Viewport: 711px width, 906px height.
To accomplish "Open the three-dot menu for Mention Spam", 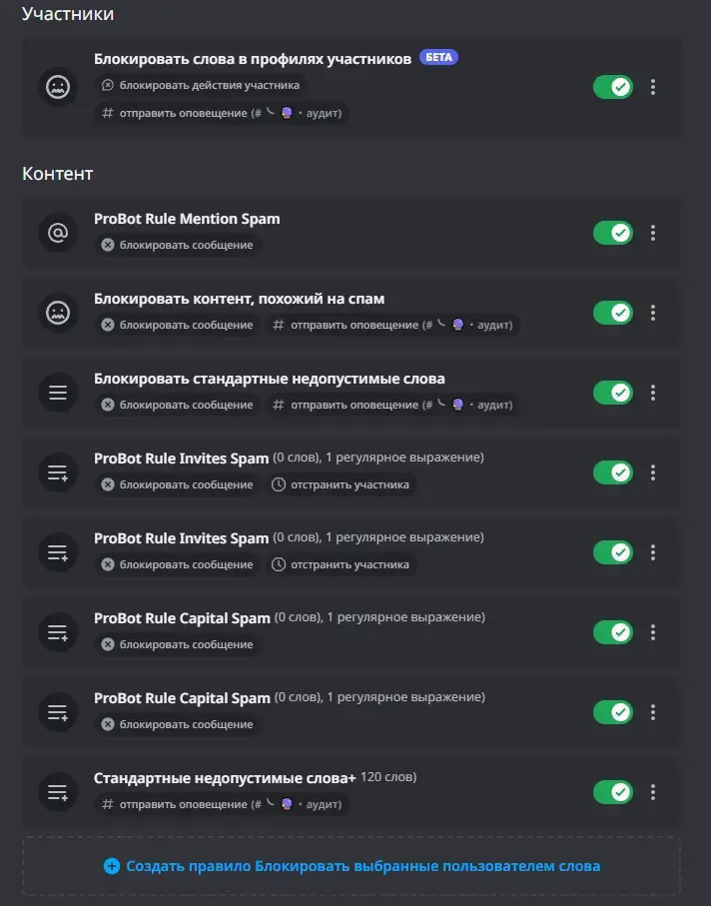I will tap(653, 233).
